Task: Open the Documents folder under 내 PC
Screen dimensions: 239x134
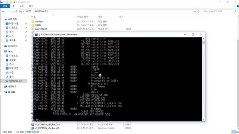Action: 10,64
